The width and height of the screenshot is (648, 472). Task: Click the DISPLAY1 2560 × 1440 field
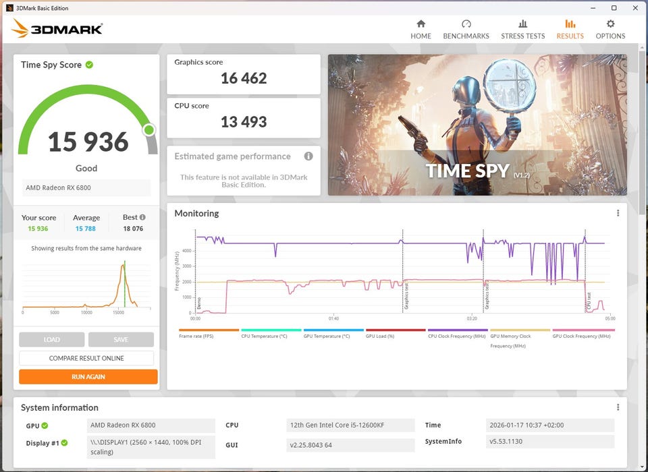(x=151, y=447)
